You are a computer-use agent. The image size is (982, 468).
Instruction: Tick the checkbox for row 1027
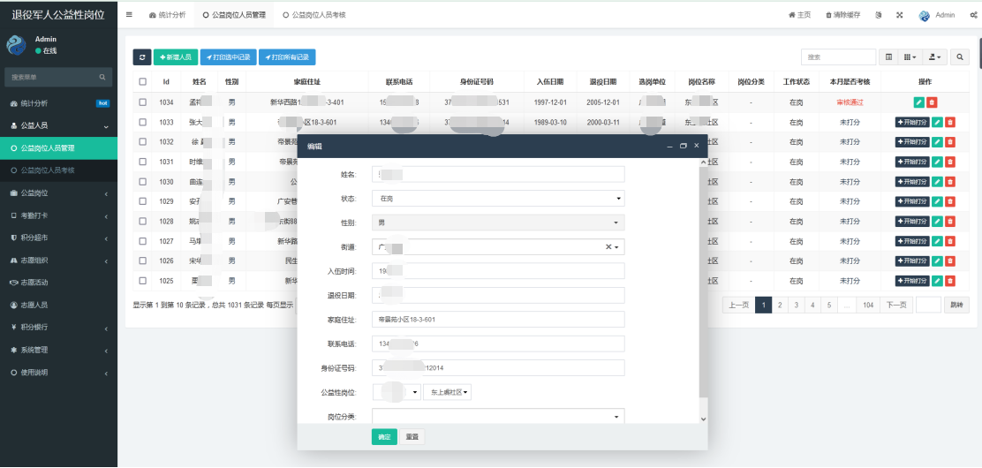click(143, 241)
